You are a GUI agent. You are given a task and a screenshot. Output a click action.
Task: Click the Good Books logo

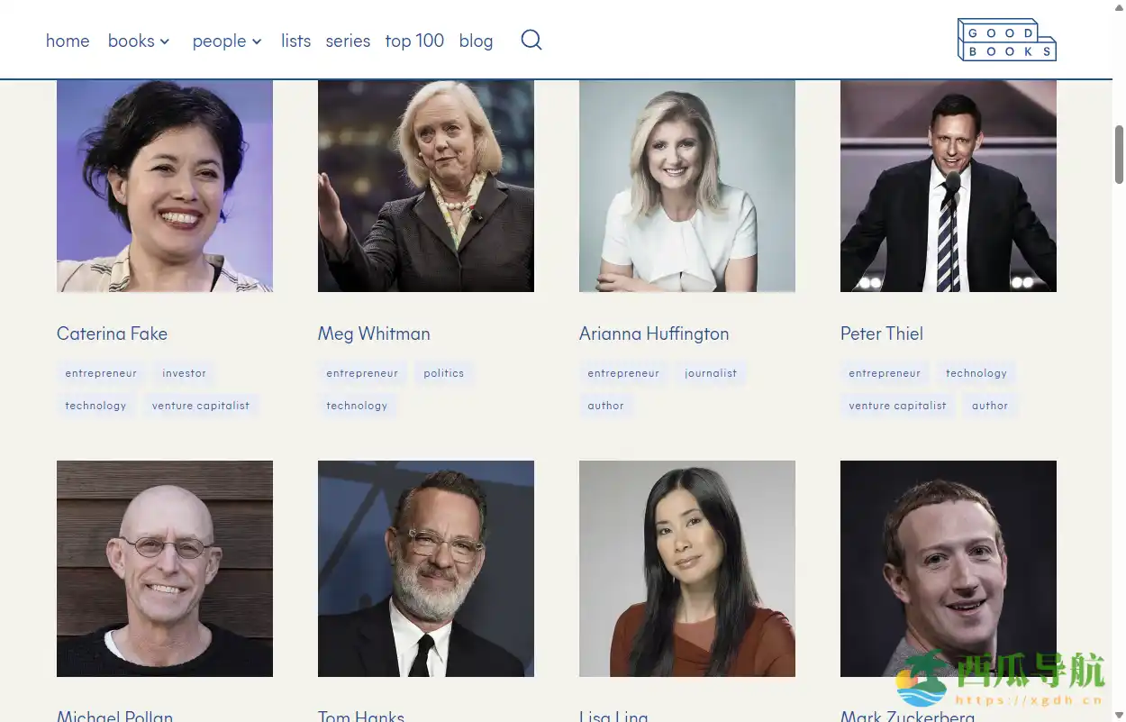1006,41
